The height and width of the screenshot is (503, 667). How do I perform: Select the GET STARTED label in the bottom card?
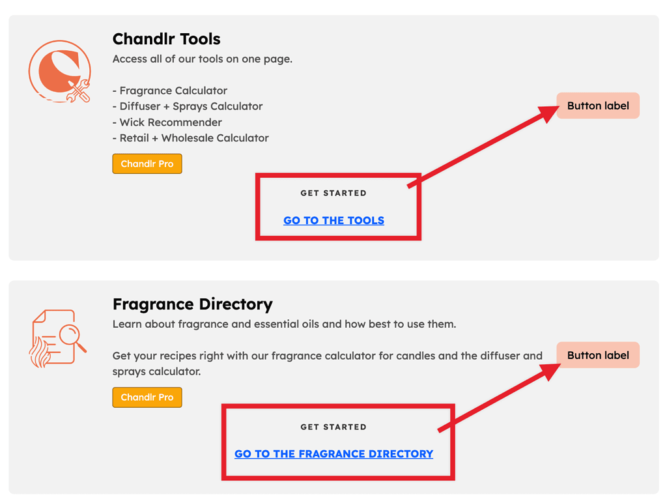pyautogui.click(x=333, y=427)
